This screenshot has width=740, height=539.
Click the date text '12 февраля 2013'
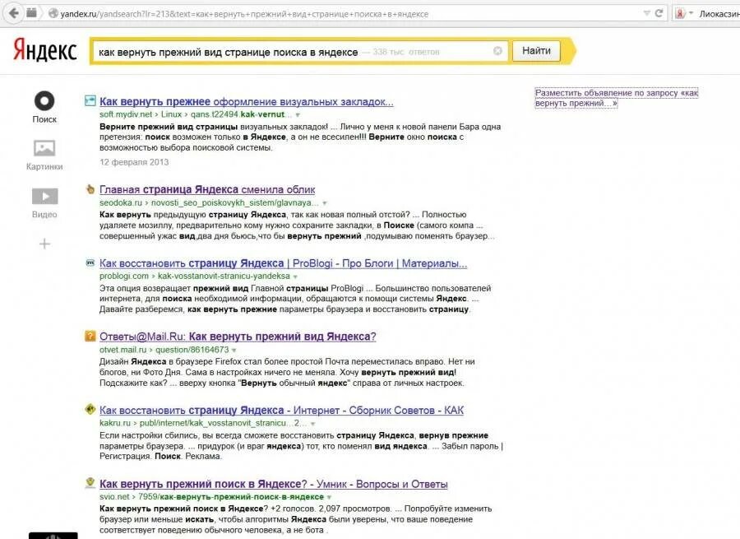pyautogui.click(x=134, y=162)
